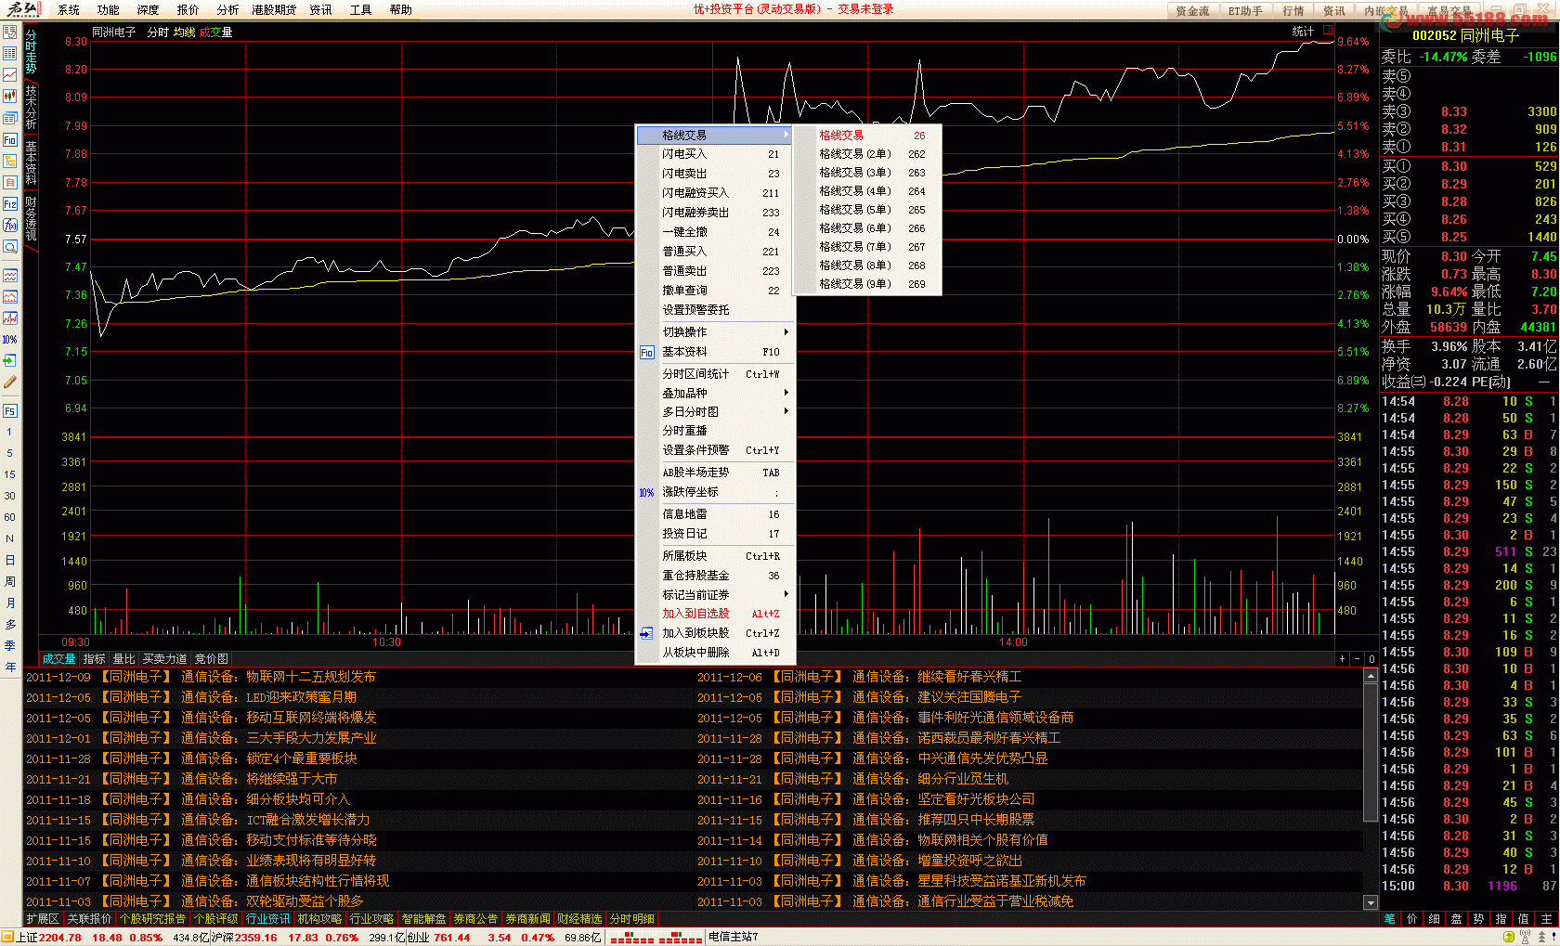Select the 60-minute period button
This screenshot has height=946, width=1560.
(x=9, y=518)
